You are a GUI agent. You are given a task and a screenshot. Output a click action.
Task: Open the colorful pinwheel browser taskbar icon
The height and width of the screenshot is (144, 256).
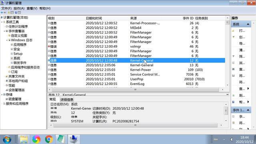(36, 139)
